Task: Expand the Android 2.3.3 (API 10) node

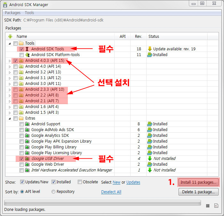Action: [x=10, y=90]
